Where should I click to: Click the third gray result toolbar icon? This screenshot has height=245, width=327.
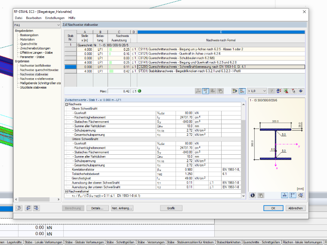tap(213, 91)
